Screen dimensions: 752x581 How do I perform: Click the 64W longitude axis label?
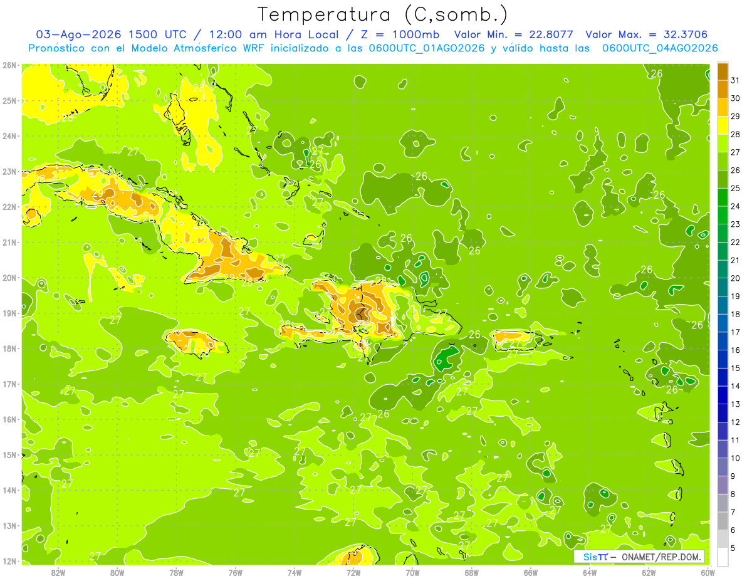point(590,572)
